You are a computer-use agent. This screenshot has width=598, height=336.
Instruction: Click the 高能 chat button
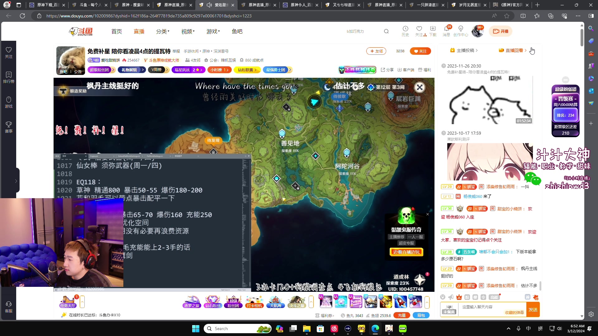tap(494, 297)
